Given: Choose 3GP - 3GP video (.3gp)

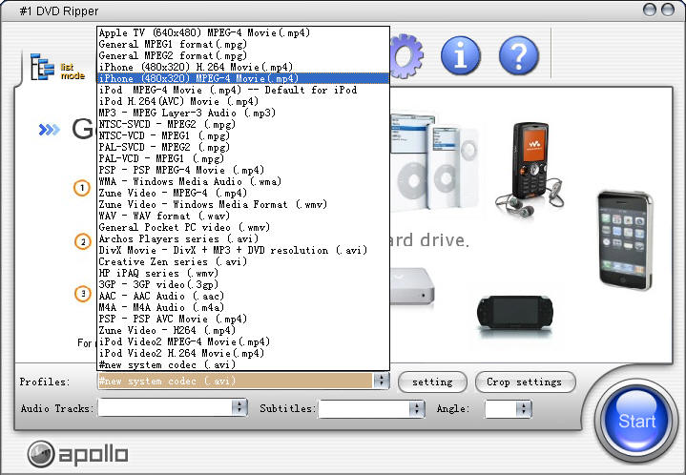Looking at the screenshot, I should pyautogui.click(x=242, y=284).
